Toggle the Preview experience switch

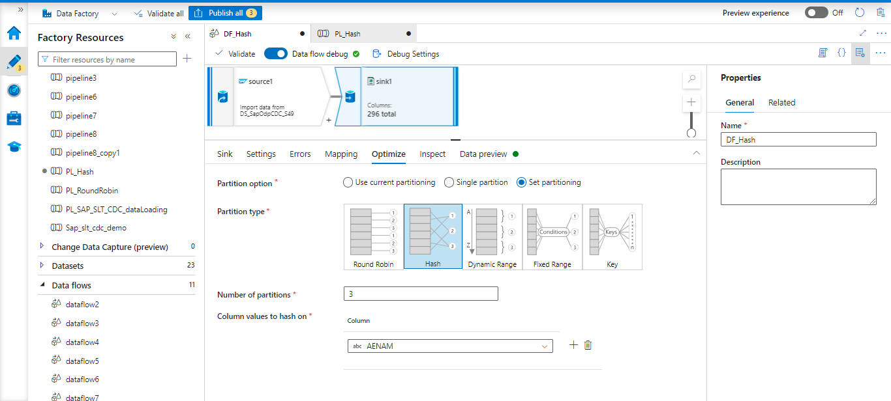(x=816, y=13)
